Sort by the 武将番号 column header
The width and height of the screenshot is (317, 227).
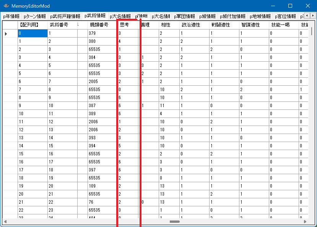coord(59,24)
